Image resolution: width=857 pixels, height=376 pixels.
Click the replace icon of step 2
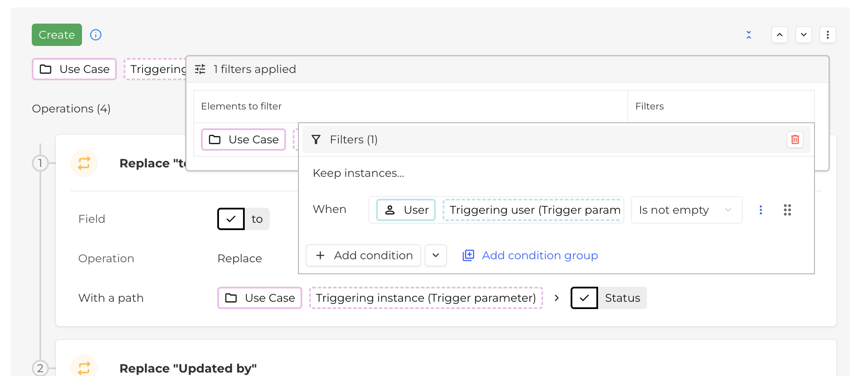(84, 367)
